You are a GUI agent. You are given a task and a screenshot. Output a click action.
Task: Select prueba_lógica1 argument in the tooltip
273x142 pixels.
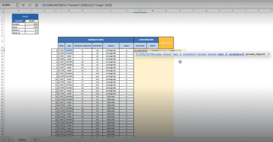click(162, 54)
